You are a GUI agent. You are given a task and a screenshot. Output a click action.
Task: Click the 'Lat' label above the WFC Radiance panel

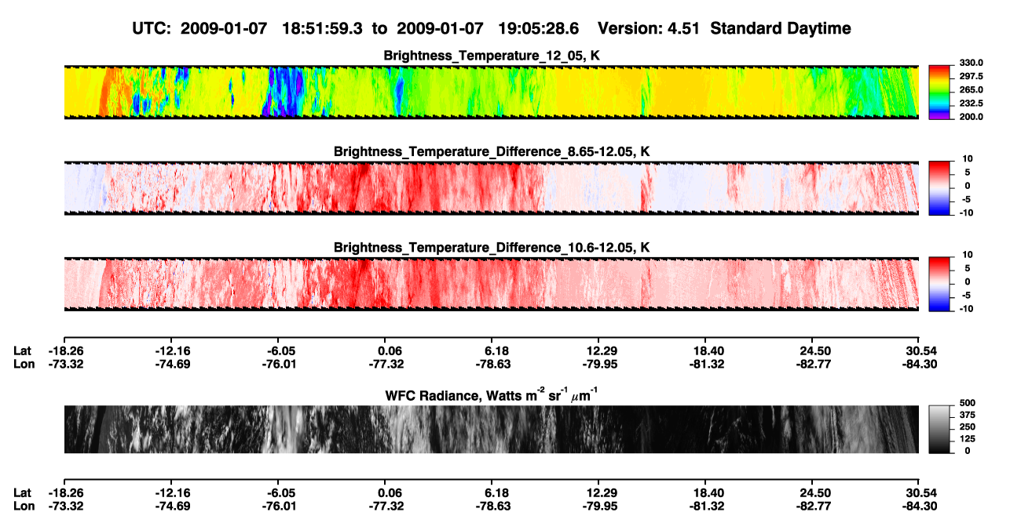[x=23, y=351]
